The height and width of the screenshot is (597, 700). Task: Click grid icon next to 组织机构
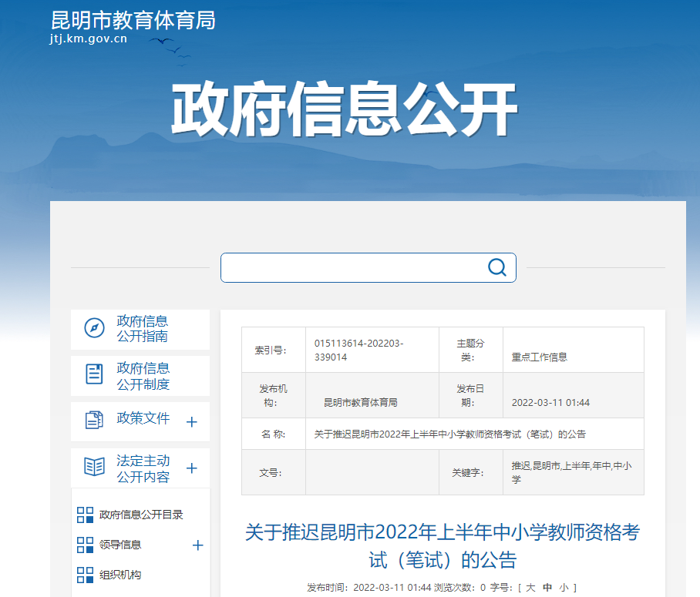(85, 575)
